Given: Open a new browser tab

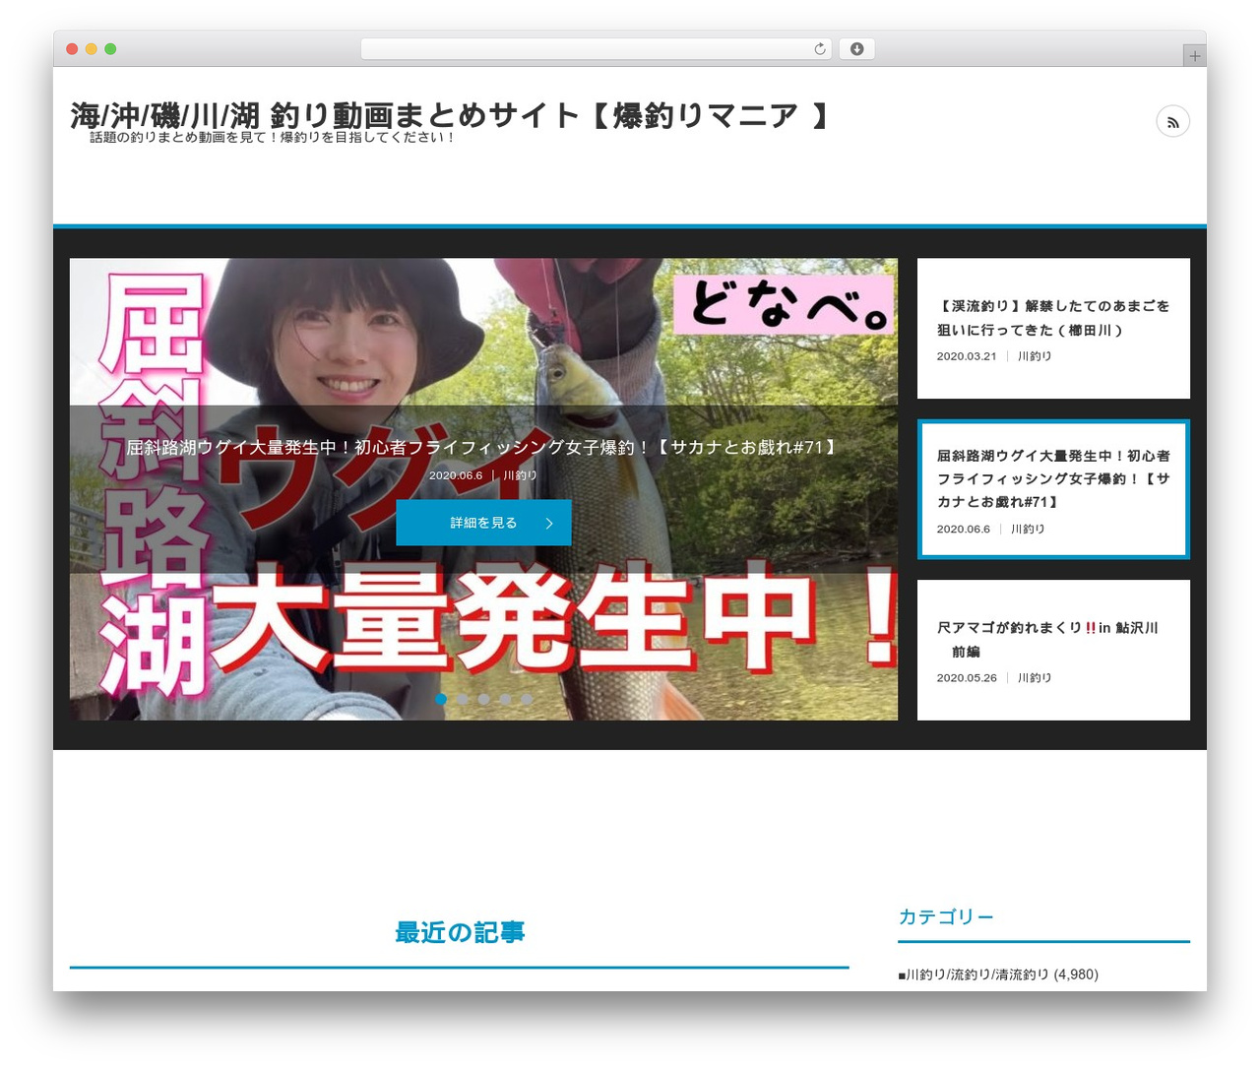Looking at the screenshot, I should coord(1194,56).
